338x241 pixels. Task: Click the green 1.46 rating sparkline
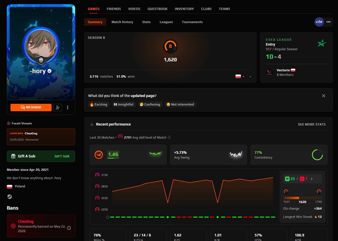pyautogui.click(x=155, y=153)
